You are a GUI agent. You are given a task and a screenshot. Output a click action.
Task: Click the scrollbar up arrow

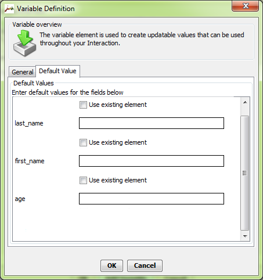[245, 102]
